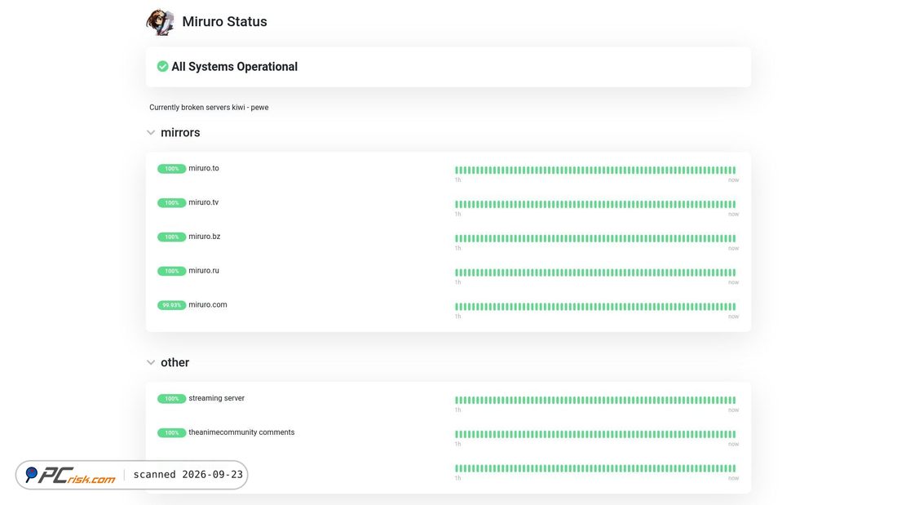
Task: Click the miruro.ru uptime bar graph
Action: (595, 272)
